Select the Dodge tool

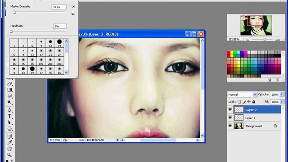tap(10, 102)
